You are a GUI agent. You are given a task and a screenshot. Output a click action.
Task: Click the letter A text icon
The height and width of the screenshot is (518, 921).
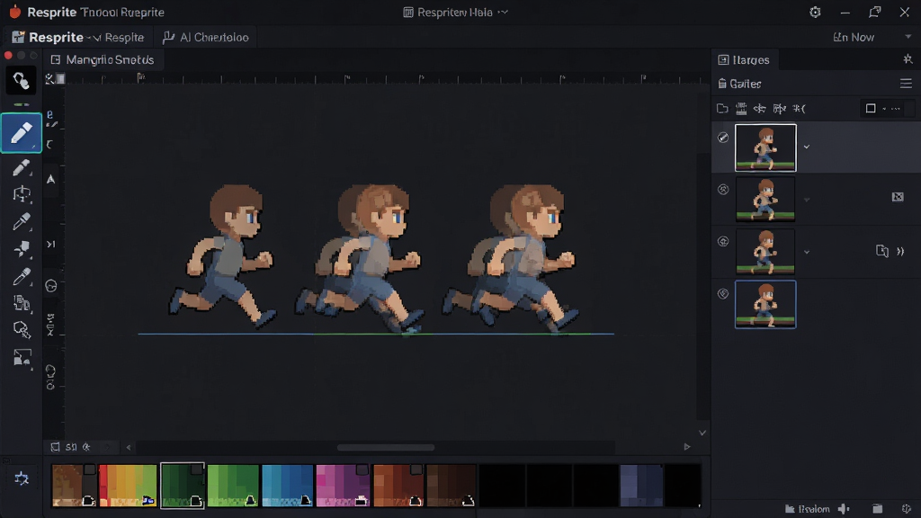(x=51, y=179)
